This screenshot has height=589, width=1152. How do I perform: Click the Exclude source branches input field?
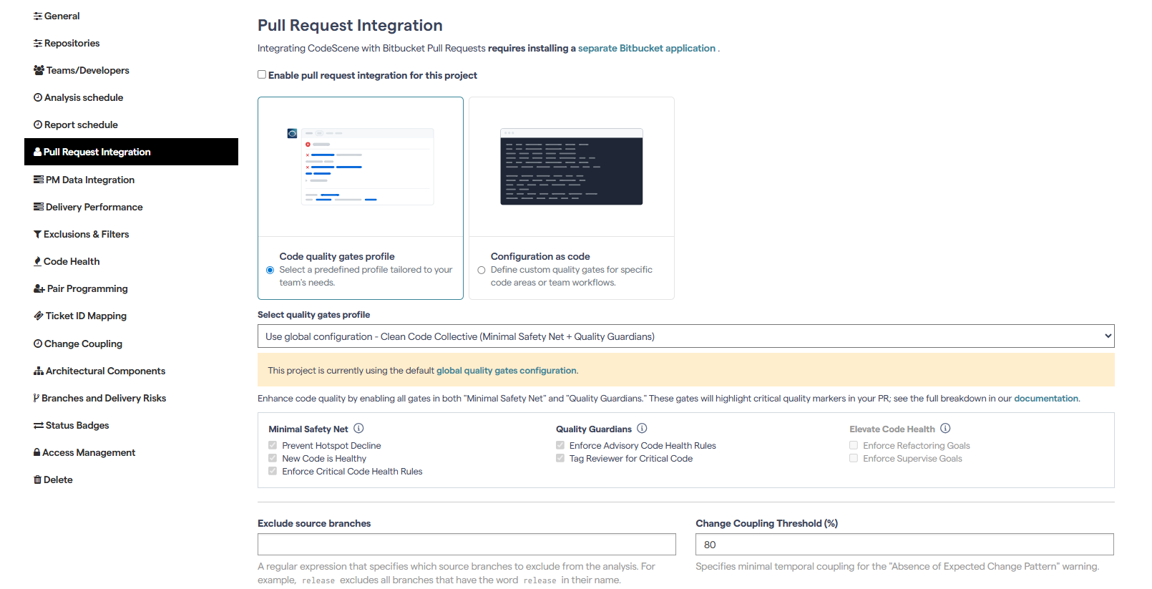tap(467, 545)
